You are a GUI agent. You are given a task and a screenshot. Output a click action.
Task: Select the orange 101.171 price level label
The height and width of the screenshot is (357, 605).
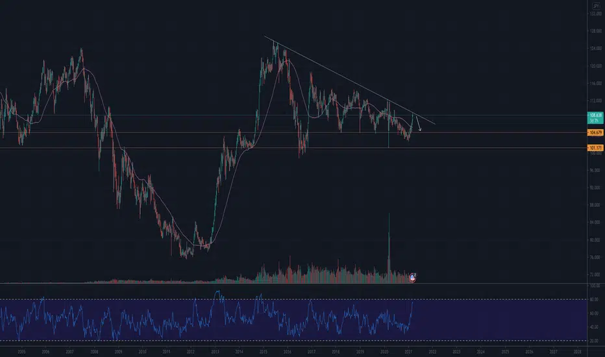(x=595, y=148)
